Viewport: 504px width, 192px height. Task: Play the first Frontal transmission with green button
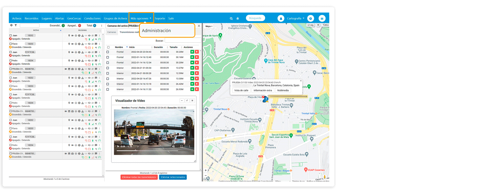(192, 52)
